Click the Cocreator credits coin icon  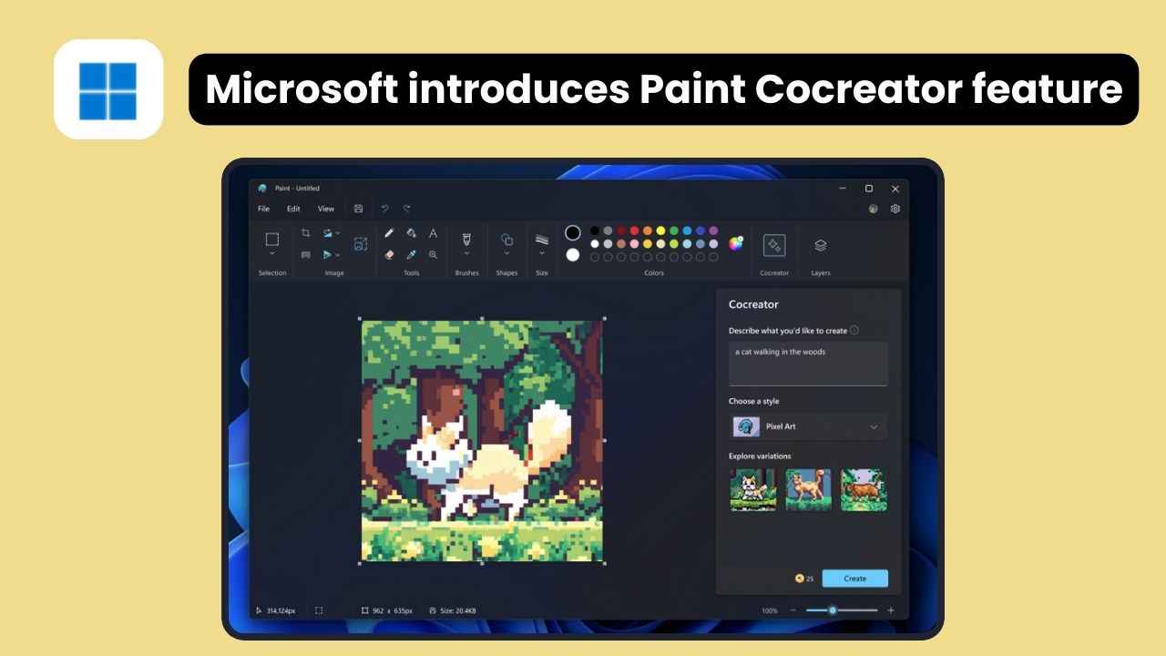pyautogui.click(x=800, y=579)
